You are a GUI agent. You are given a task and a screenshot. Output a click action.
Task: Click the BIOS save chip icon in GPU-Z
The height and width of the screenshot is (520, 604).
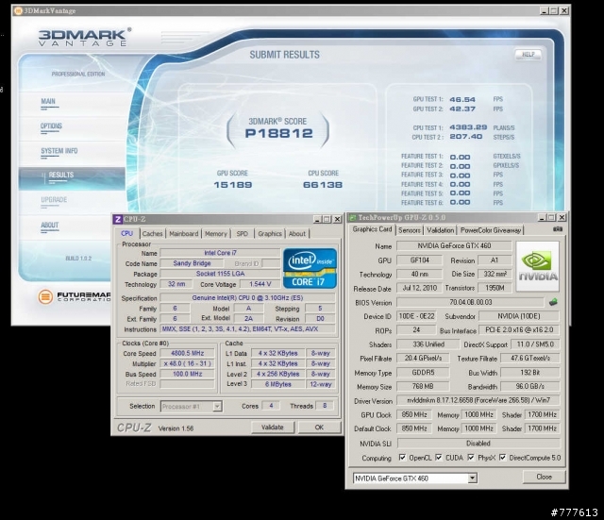tap(553, 302)
